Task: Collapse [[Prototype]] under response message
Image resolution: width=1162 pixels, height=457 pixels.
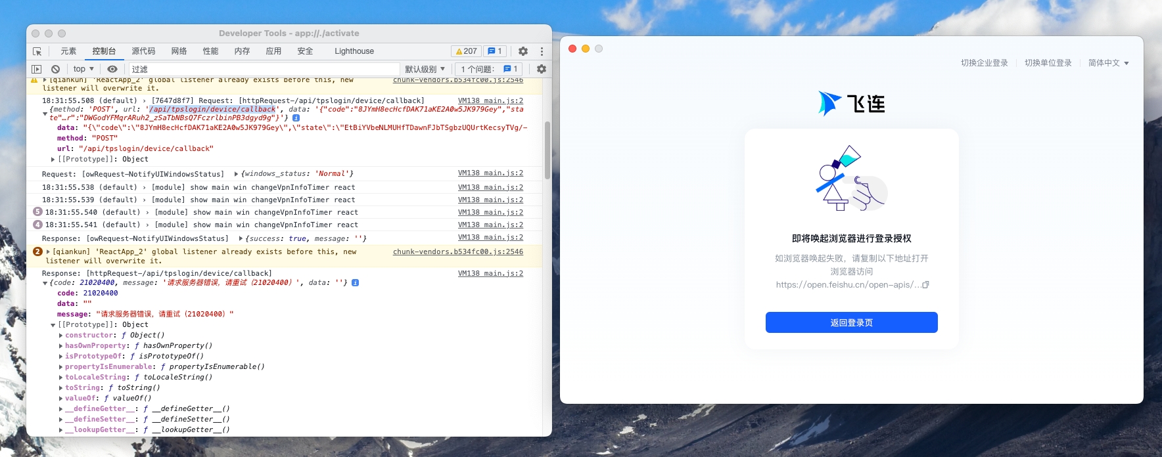Action: click(53, 325)
